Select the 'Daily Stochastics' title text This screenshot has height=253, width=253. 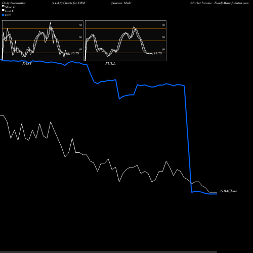point(14,3)
